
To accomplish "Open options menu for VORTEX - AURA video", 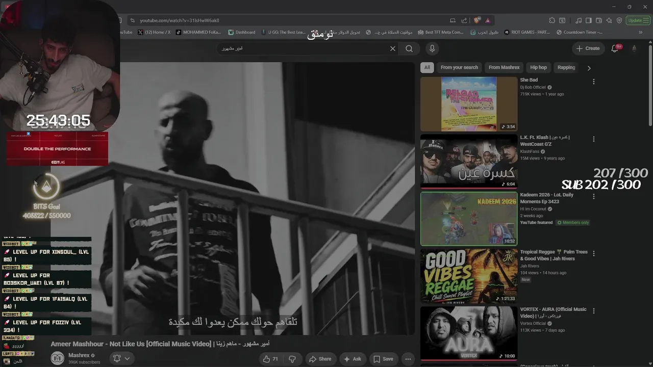I will pos(593,311).
